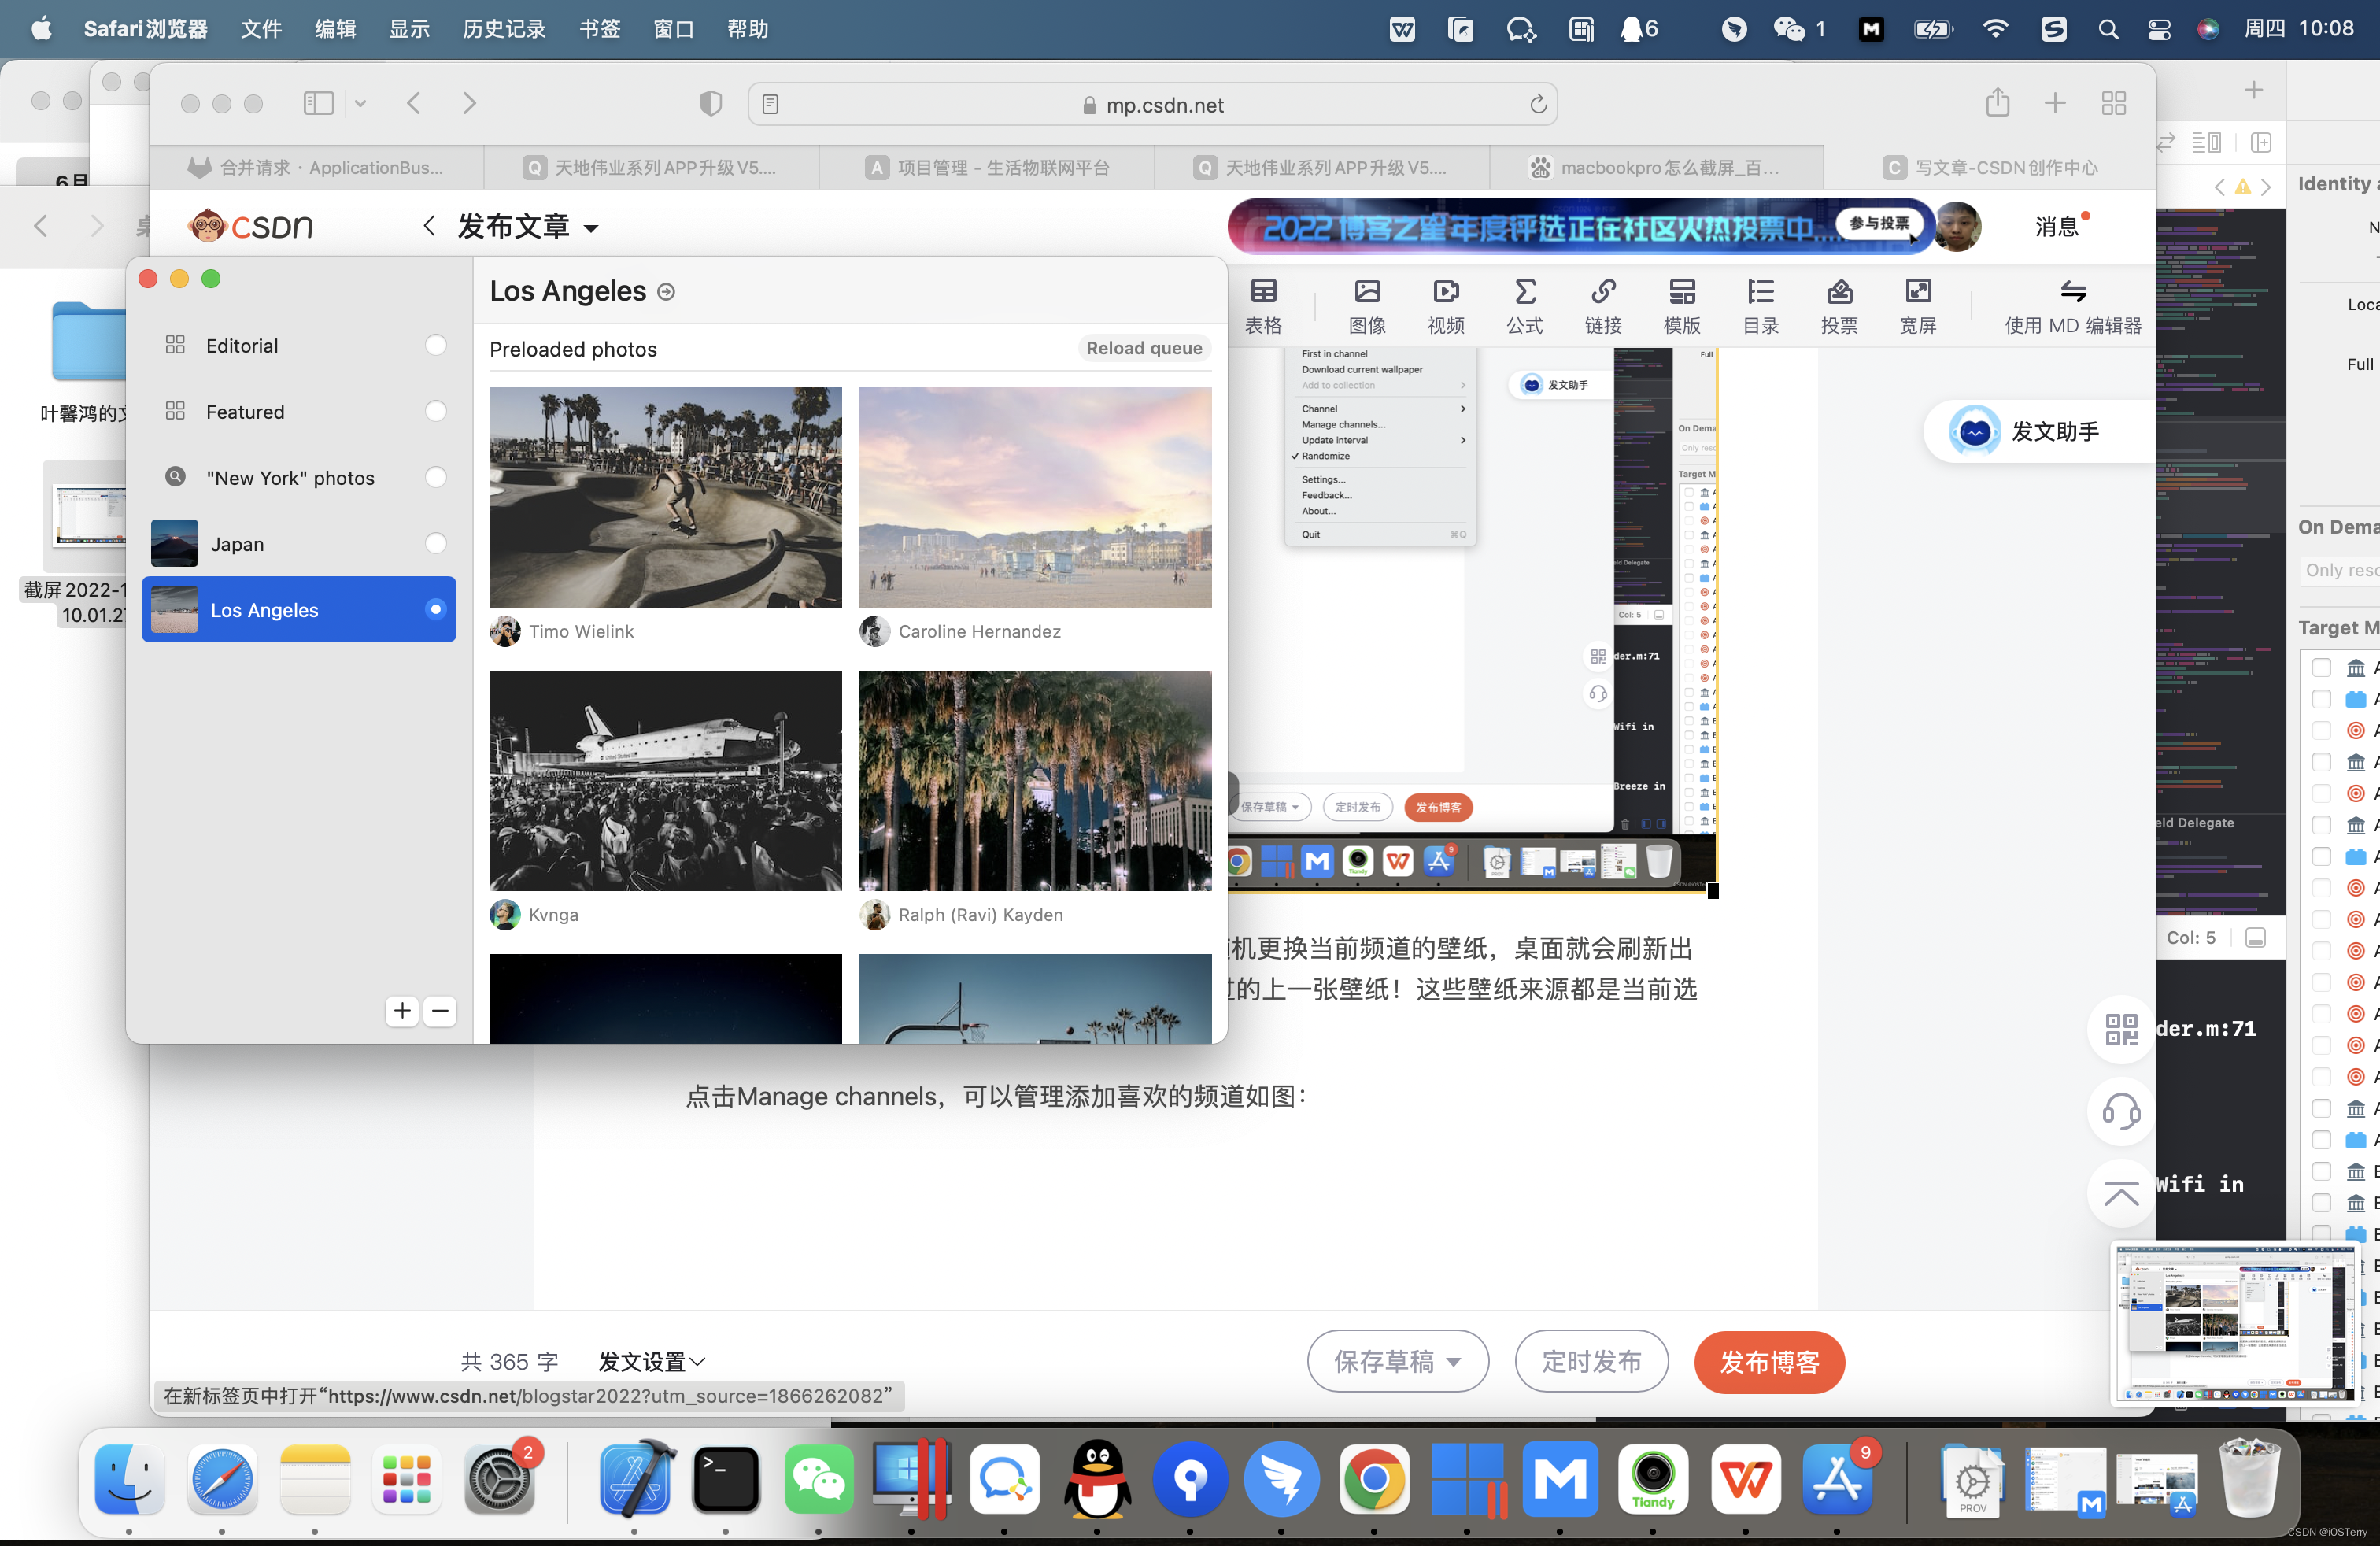
Task: Expand 发文设置 settings
Action: point(651,1362)
